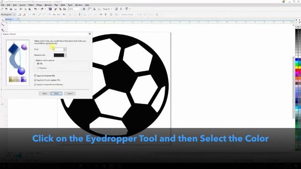The height and width of the screenshot is (169, 301).
Task: Click the plus button beside the document tab
Action: coord(18,19)
